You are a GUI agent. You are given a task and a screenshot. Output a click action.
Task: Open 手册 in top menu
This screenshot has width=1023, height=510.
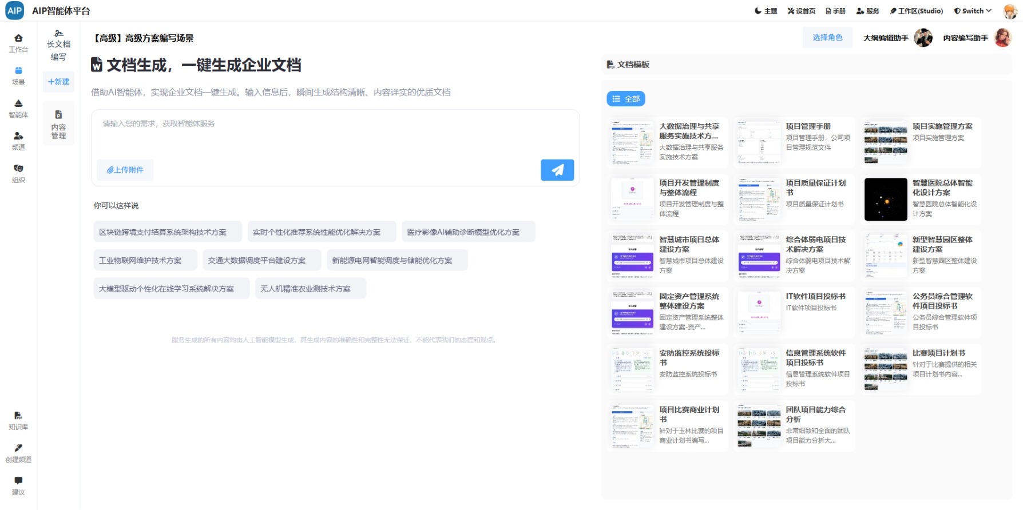coord(836,11)
